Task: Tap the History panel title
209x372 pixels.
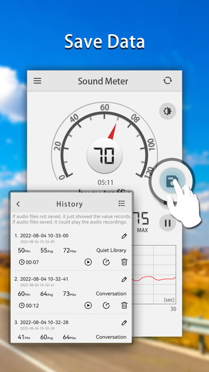Action: click(x=70, y=204)
